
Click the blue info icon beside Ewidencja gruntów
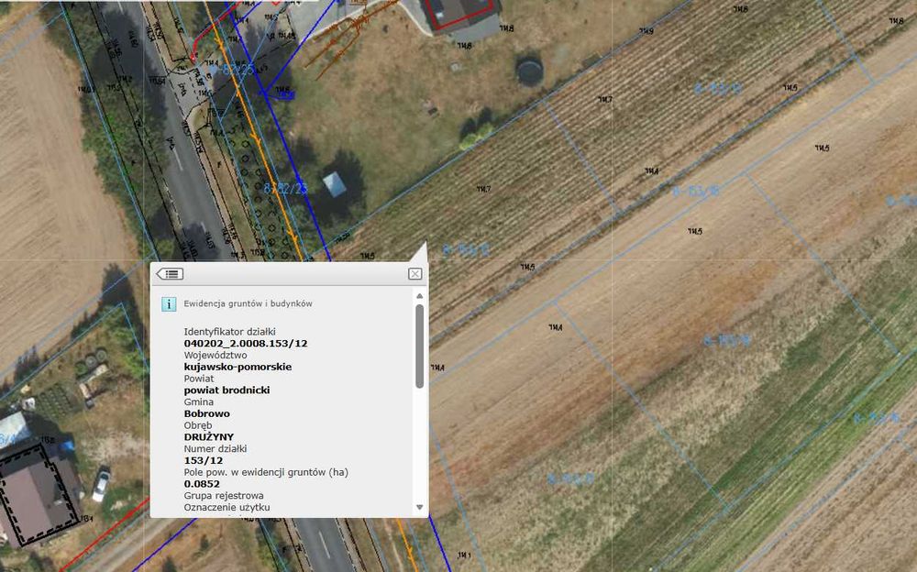pyautogui.click(x=169, y=304)
